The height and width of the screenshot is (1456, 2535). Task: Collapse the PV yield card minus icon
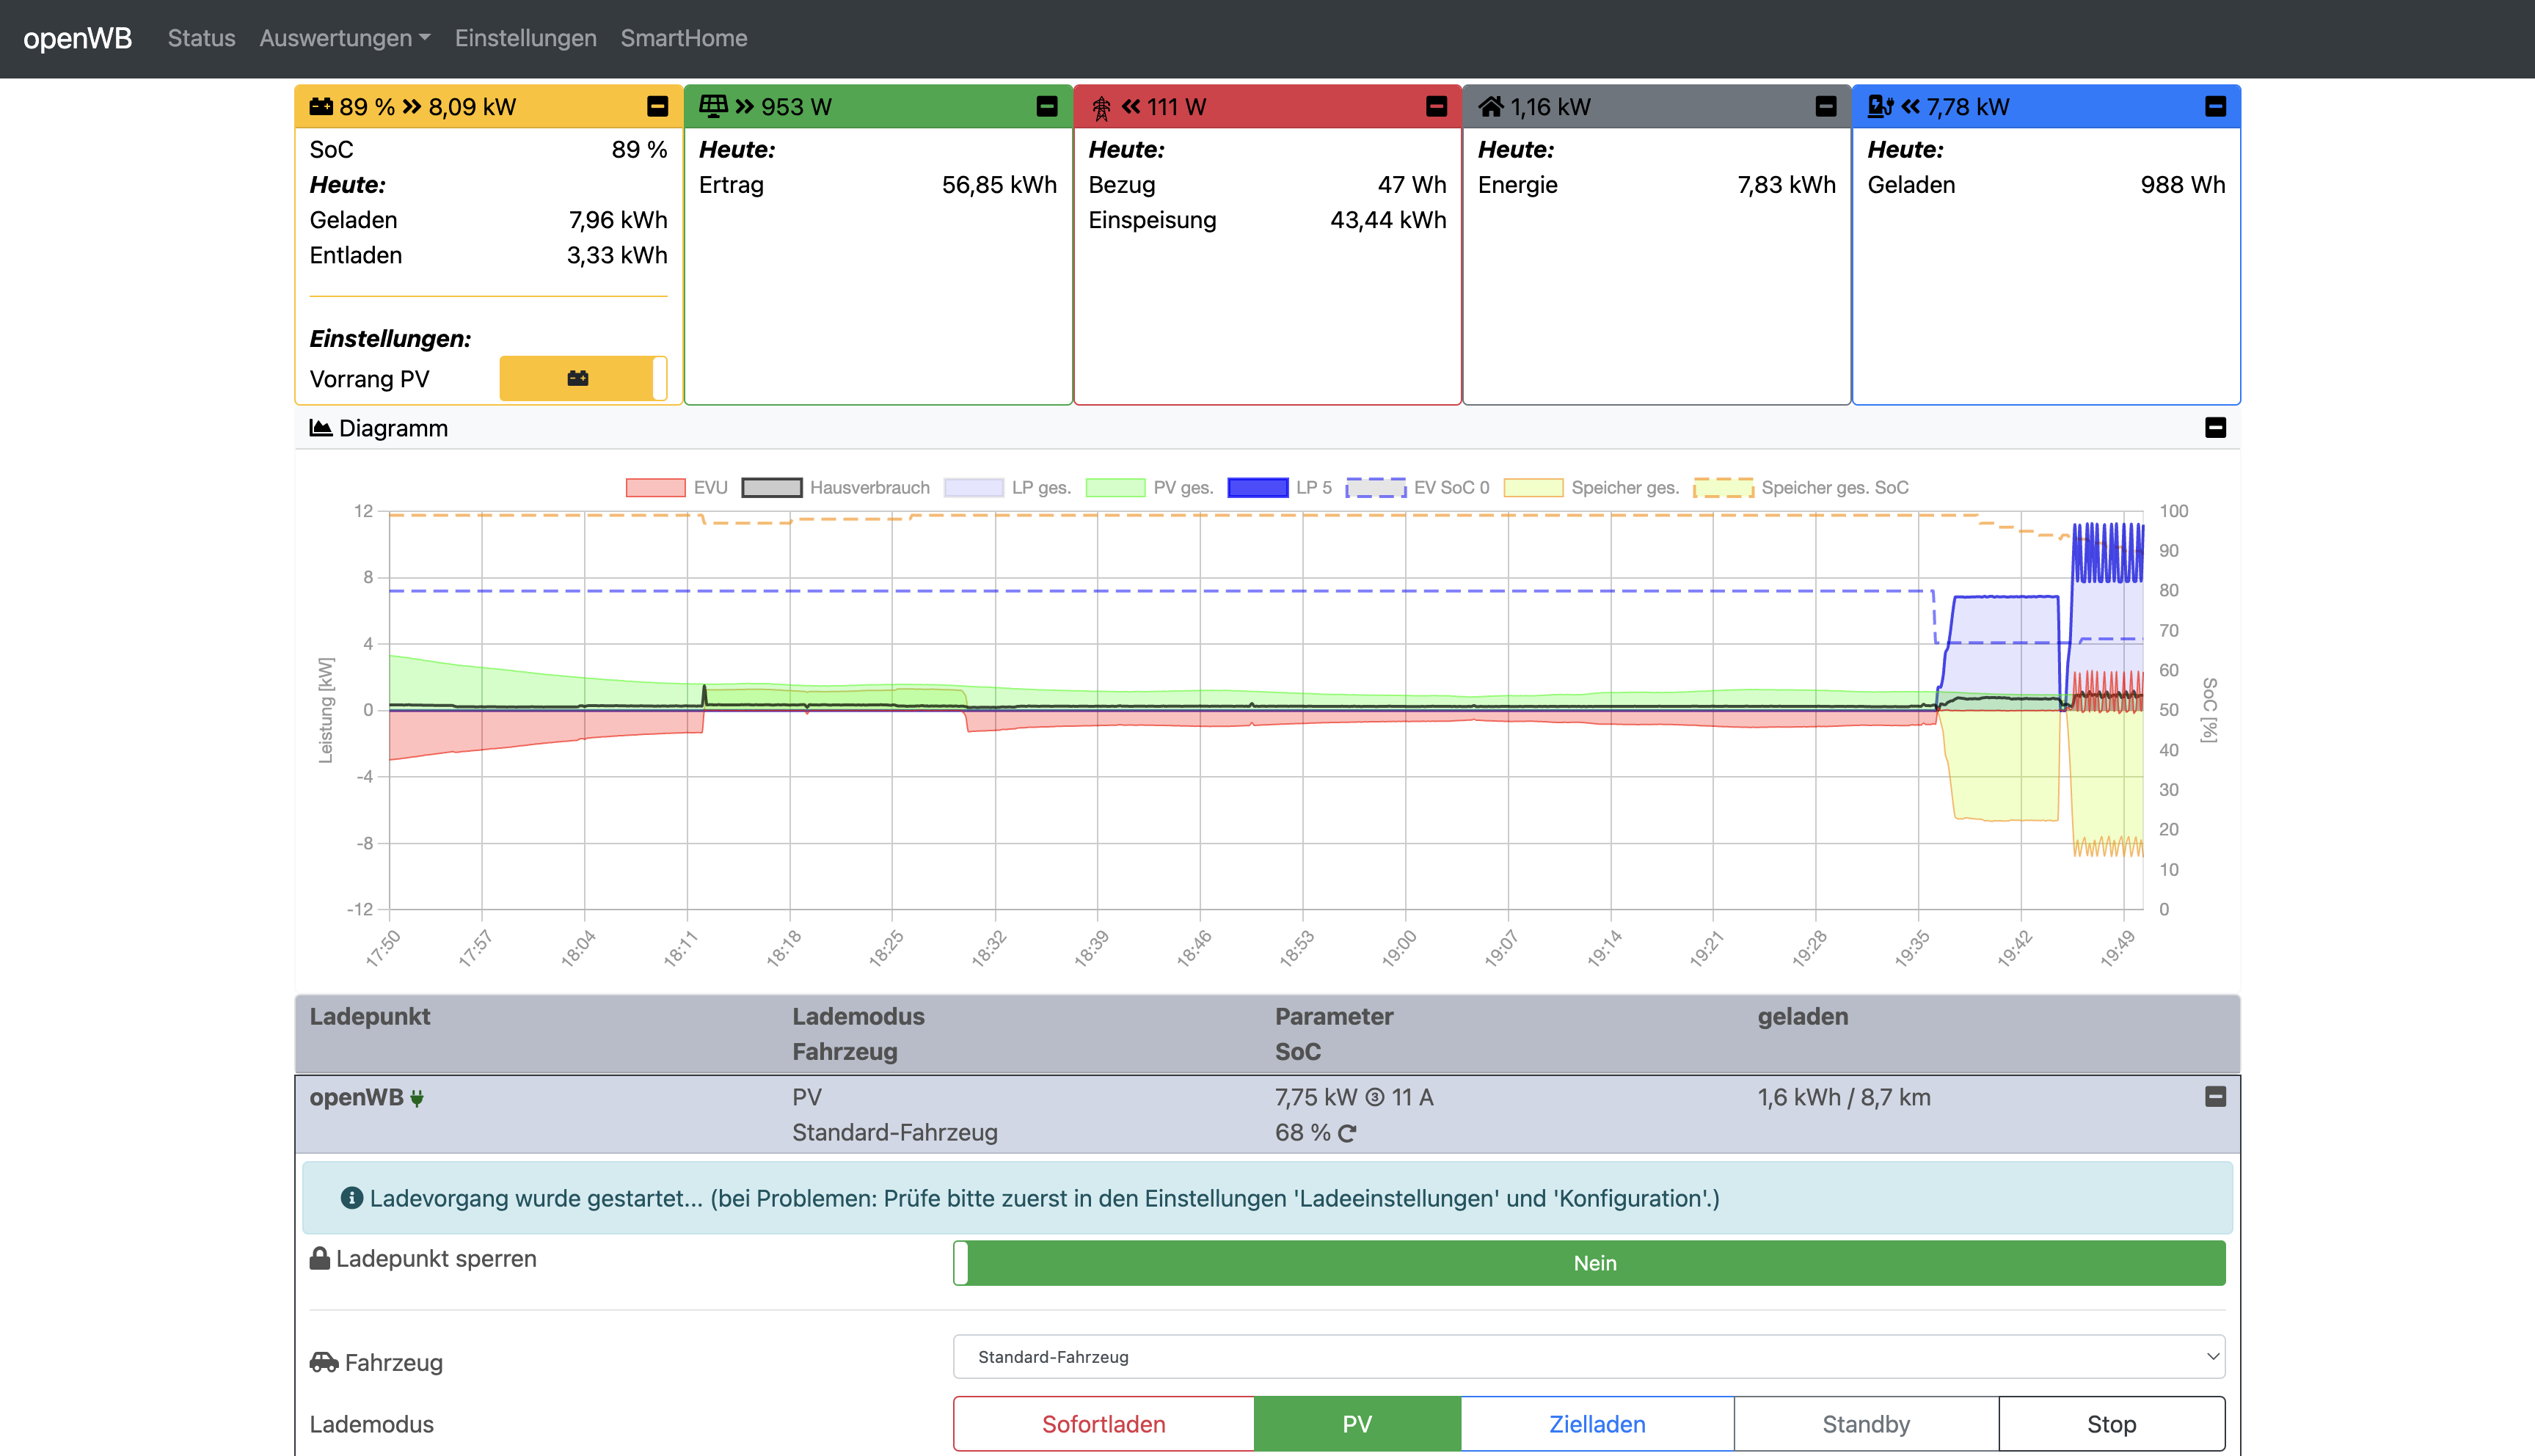(x=1047, y=106)
